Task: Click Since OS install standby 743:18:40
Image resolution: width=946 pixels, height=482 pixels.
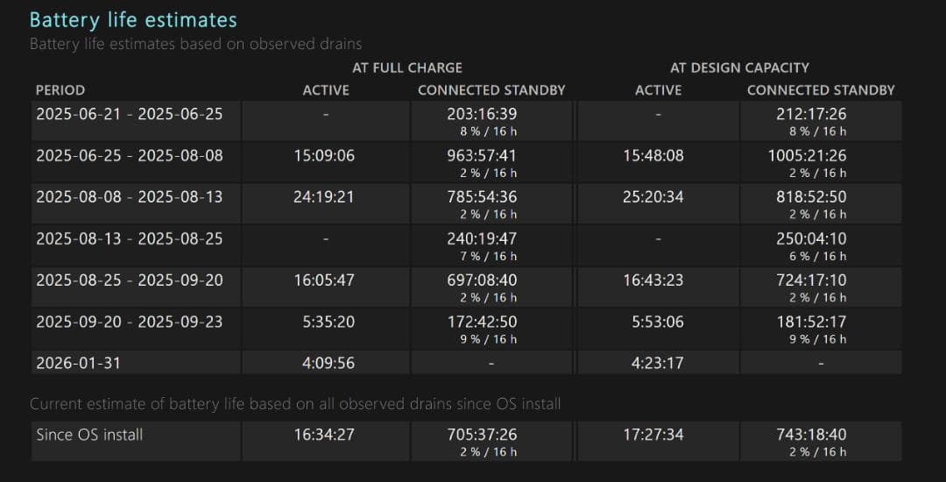Action: pyautogui.click(x=811, y=435)
